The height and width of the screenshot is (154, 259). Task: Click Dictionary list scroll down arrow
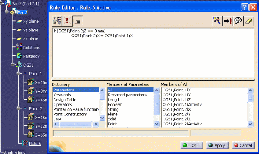pyautogui.click(x=102, y=118)
